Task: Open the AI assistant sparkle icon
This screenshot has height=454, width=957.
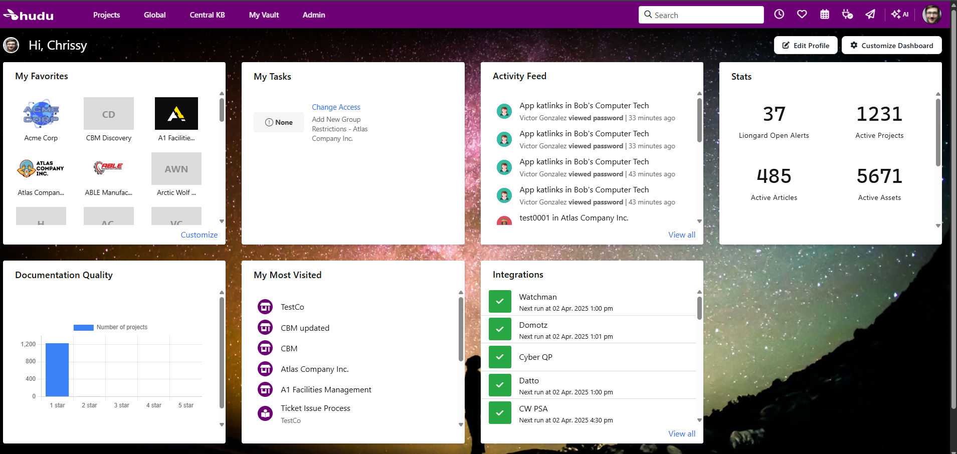Action: [900, 15]
